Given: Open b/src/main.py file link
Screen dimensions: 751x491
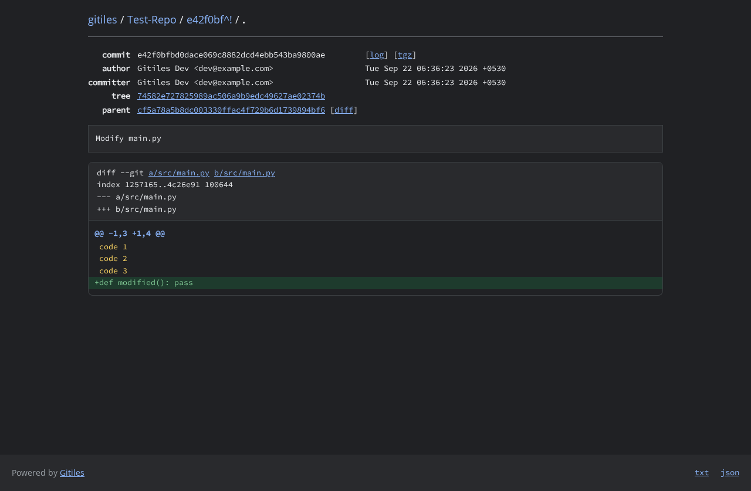Looking at the screenshot, I should pyautogui.click(x=245, y=172).
